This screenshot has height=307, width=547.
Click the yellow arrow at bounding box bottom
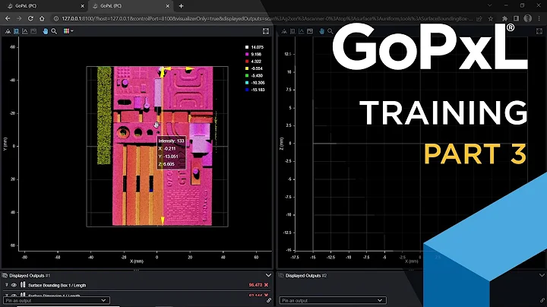(x=163, y=221)
